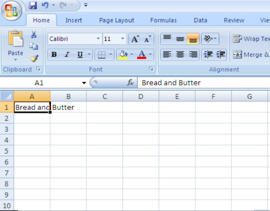Screen dimensions: 270x211
Task: Toggle bold formatting
Action: click(x=54, y=54)
